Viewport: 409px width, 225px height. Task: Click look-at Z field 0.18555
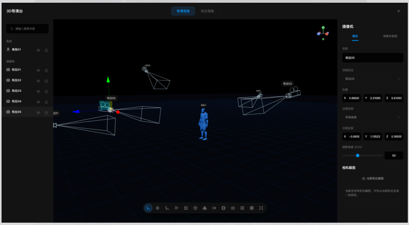pos(394,137)
